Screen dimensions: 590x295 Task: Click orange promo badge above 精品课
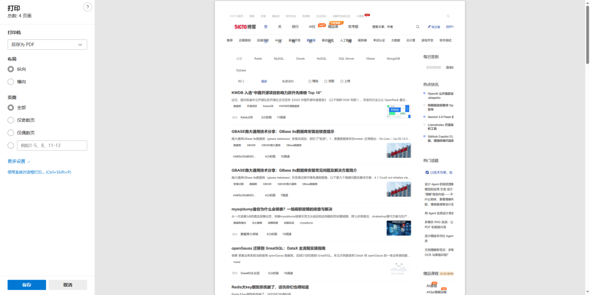click(337, 23)
